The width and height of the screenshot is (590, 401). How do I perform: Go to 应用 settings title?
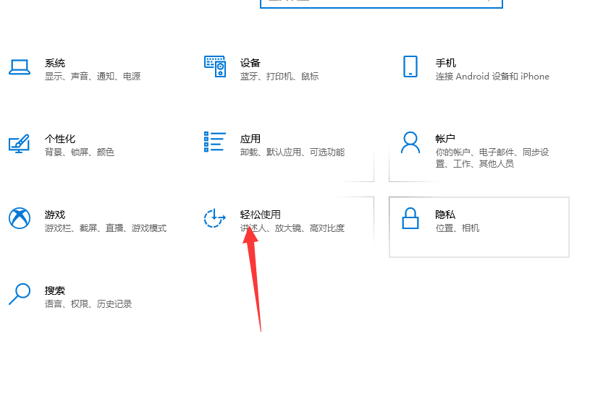point(250,139)
